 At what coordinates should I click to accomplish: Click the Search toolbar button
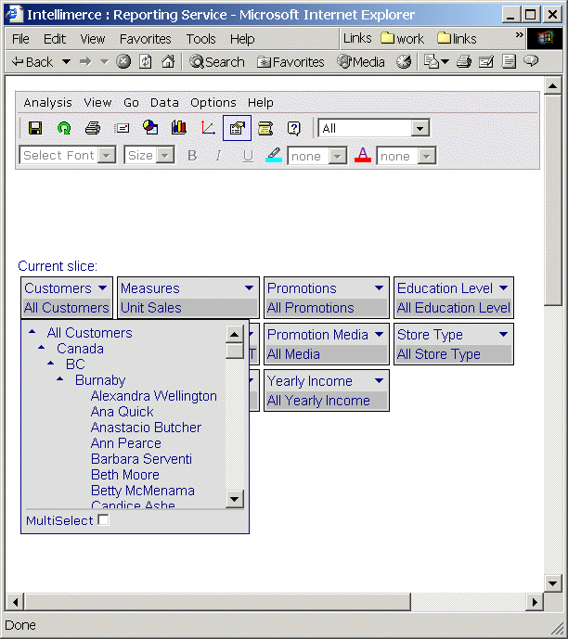click(x=217, y=62)
